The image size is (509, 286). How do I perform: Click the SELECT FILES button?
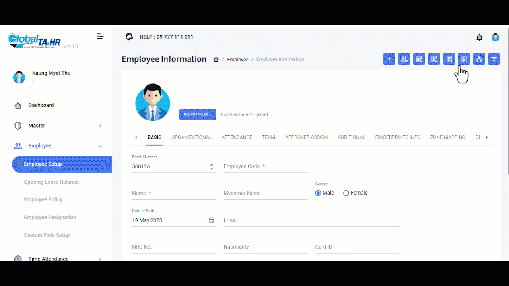pyautogui.click(x=198, y=114)
